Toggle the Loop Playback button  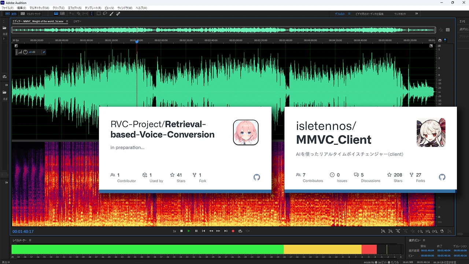point(240,231)
